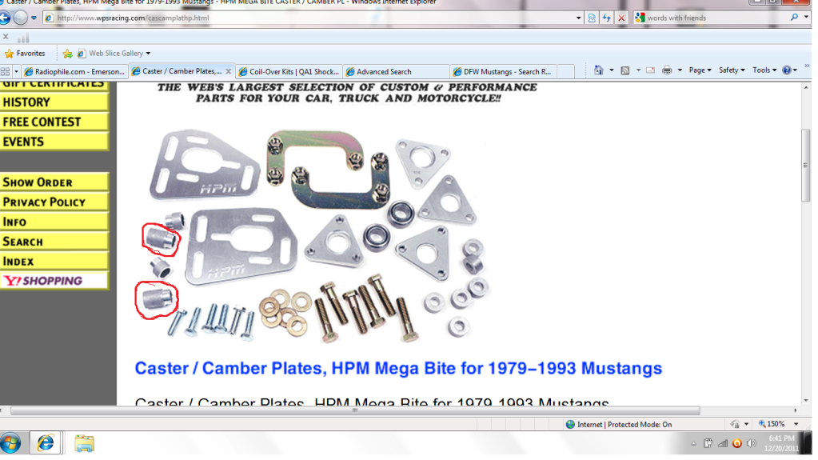Show hidden system tray icons arrow
This screenshot has width=818, height=460.
point(693,444)
